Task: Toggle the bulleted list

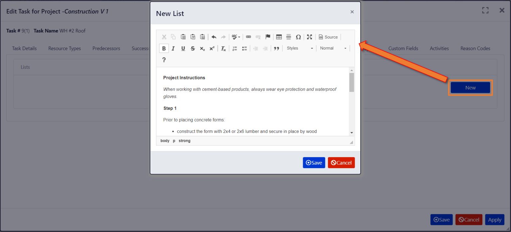Action: (244, 48)
